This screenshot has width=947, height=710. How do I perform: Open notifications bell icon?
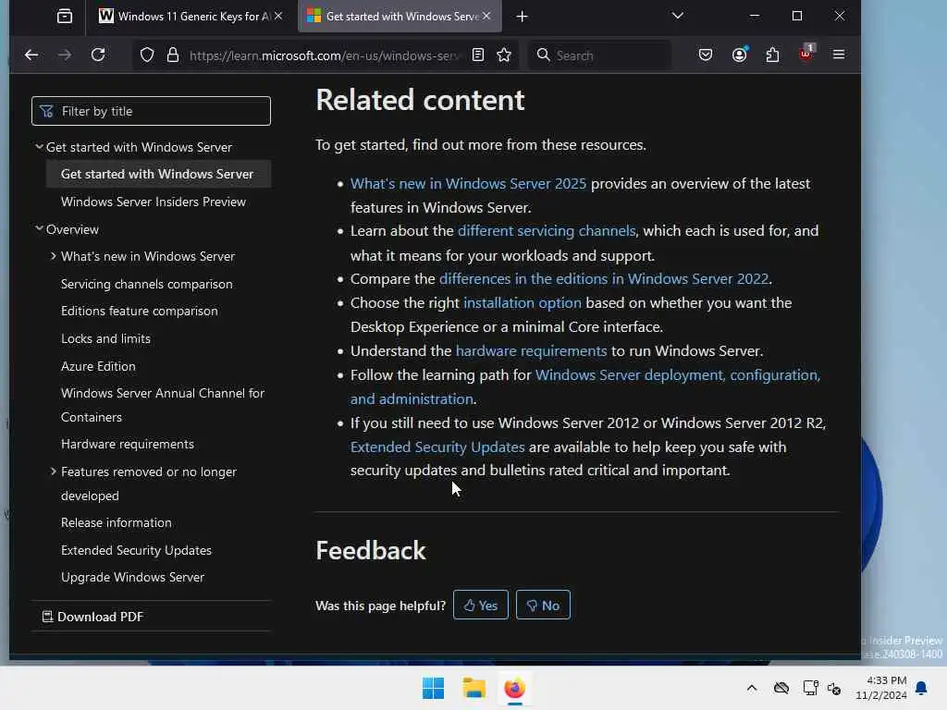click(922, 688)
